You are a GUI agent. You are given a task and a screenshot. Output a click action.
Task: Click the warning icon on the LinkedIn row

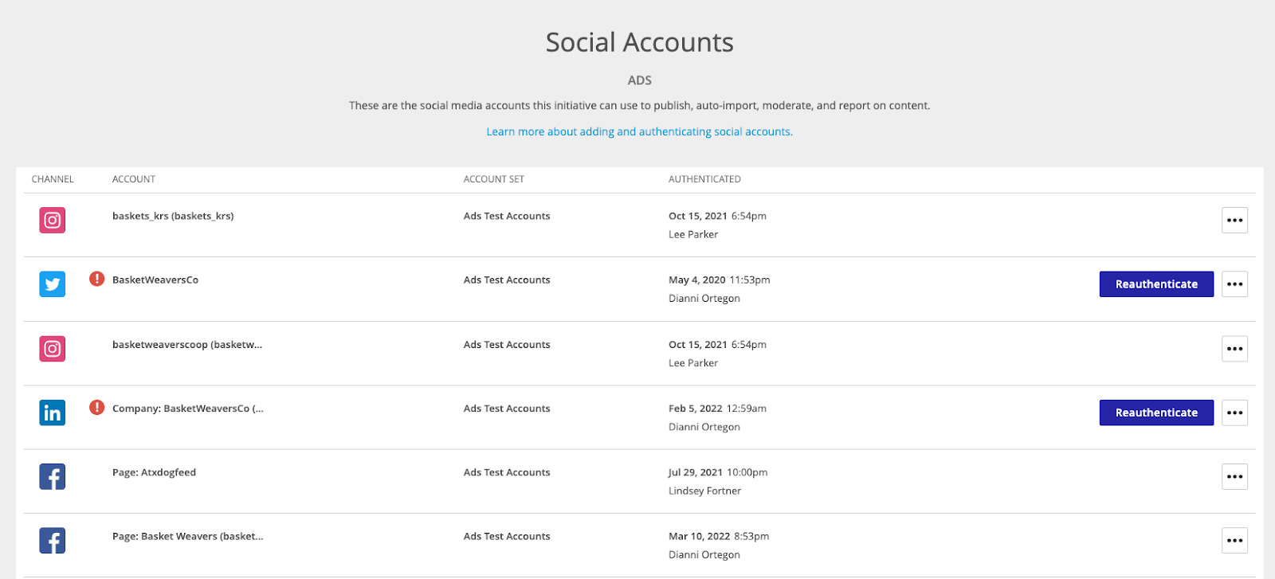pos(96,407)
